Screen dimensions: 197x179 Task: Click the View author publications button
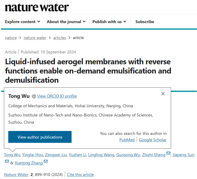coord(40,137)
